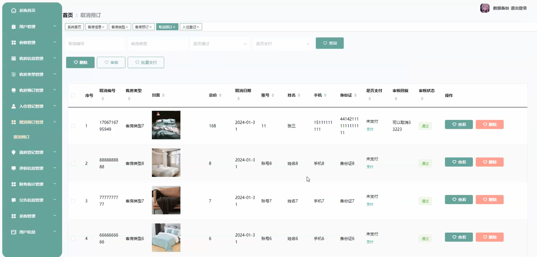This screenshot has height=257, width=537.
Task: Select the 入住登记管理 person icon
Action: [x=13, y=106]
